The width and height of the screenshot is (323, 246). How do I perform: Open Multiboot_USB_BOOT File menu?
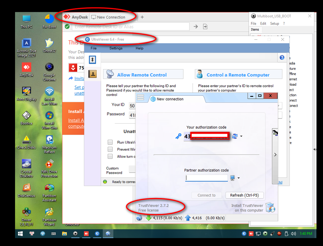(253, 23)
